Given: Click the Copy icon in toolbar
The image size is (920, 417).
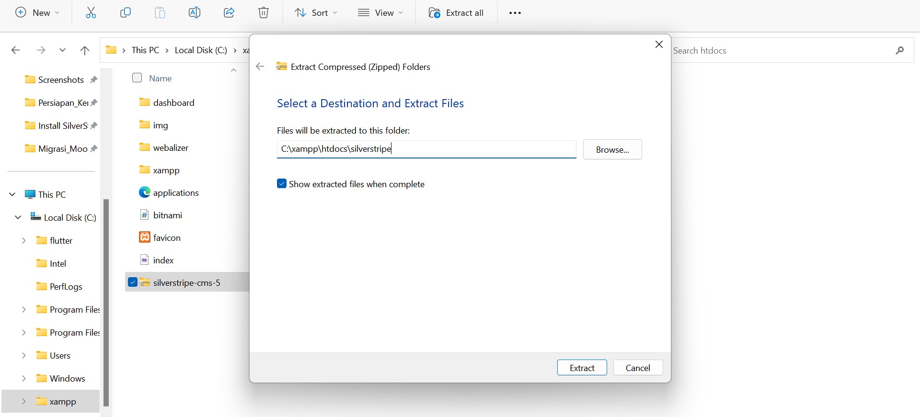Looking at the screenshot, I should pos(126,13).
